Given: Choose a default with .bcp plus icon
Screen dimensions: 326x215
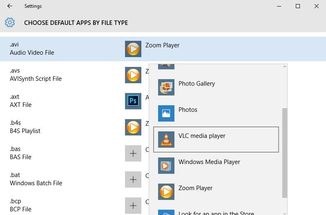Looking at the screenshot, I should (x=133, y=206).
